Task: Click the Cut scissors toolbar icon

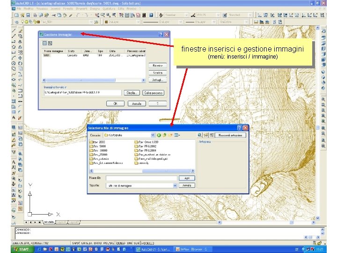Action: pyautogui.click(x=54, y=15)
